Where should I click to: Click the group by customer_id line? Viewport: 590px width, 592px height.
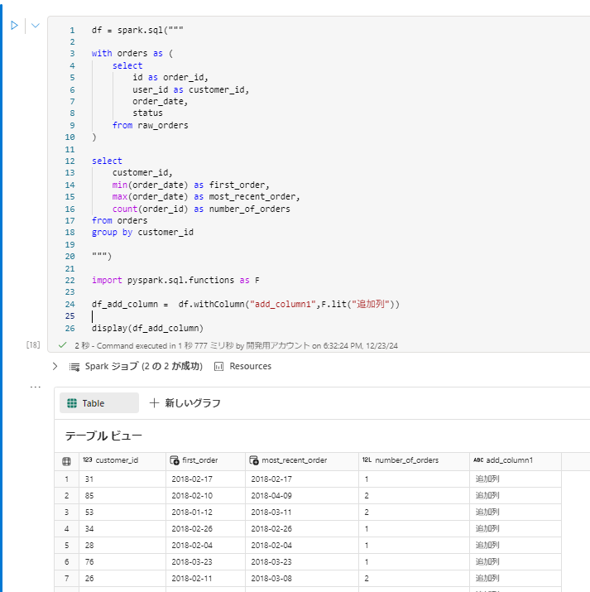point(142,233)
